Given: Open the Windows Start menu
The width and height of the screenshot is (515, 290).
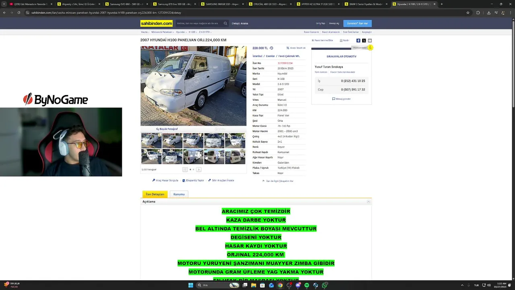Looking at the screenshot, I should click(191, 285).
